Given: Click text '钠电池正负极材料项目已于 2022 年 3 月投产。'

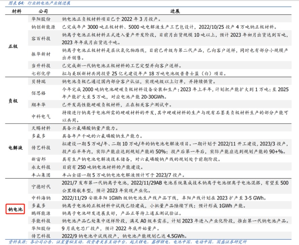Looking at the screenshot, I should (112, 19).
